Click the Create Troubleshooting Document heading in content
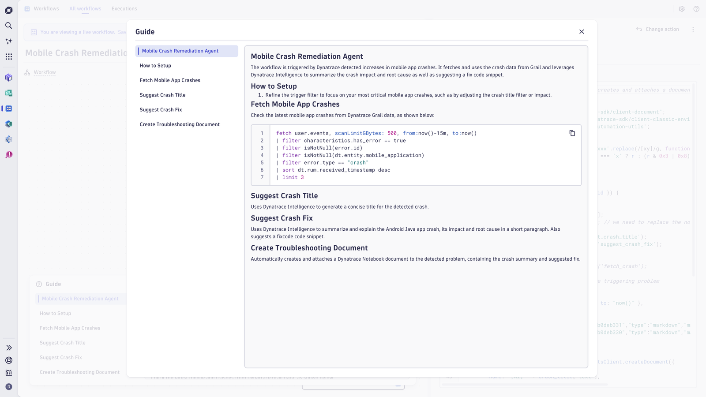 (309, 248)
